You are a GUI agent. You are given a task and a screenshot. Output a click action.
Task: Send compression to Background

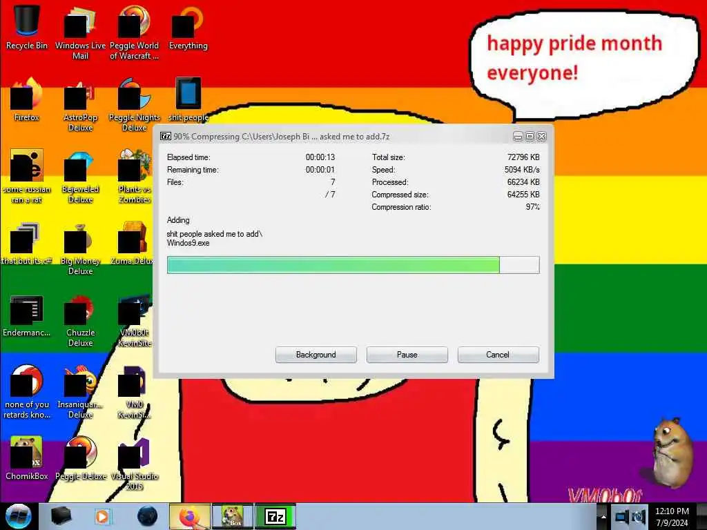click(316, 355)
